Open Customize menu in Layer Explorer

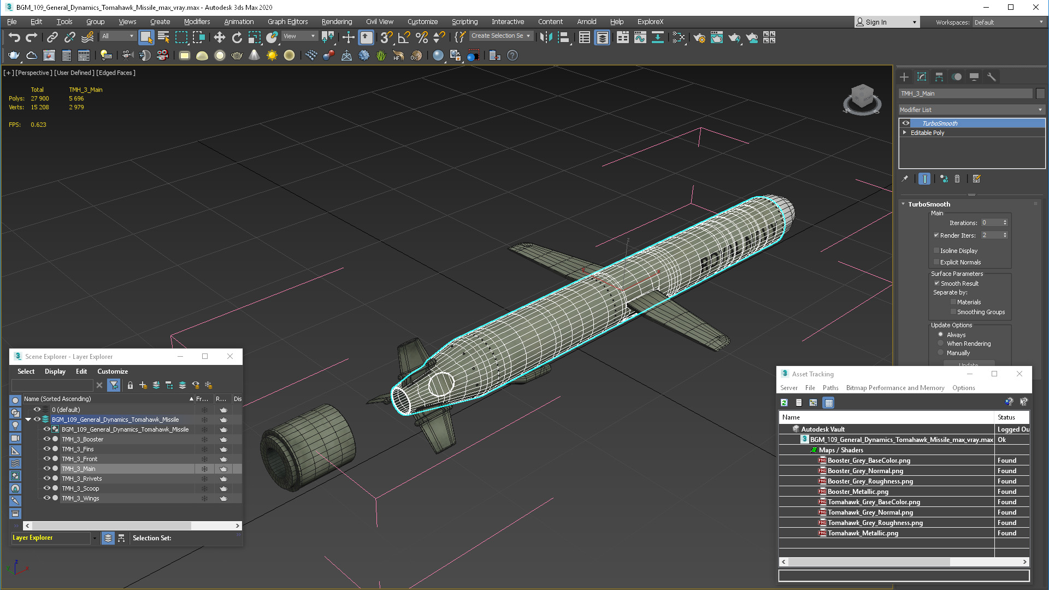pyautogui.click(x=113, y=371)
